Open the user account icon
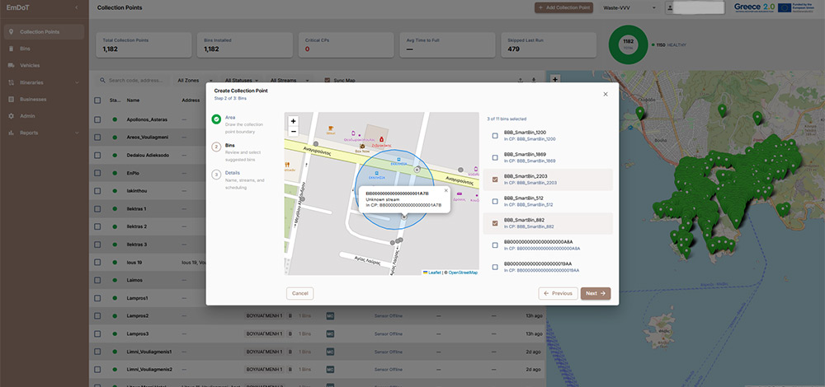 tap(670, 8)
